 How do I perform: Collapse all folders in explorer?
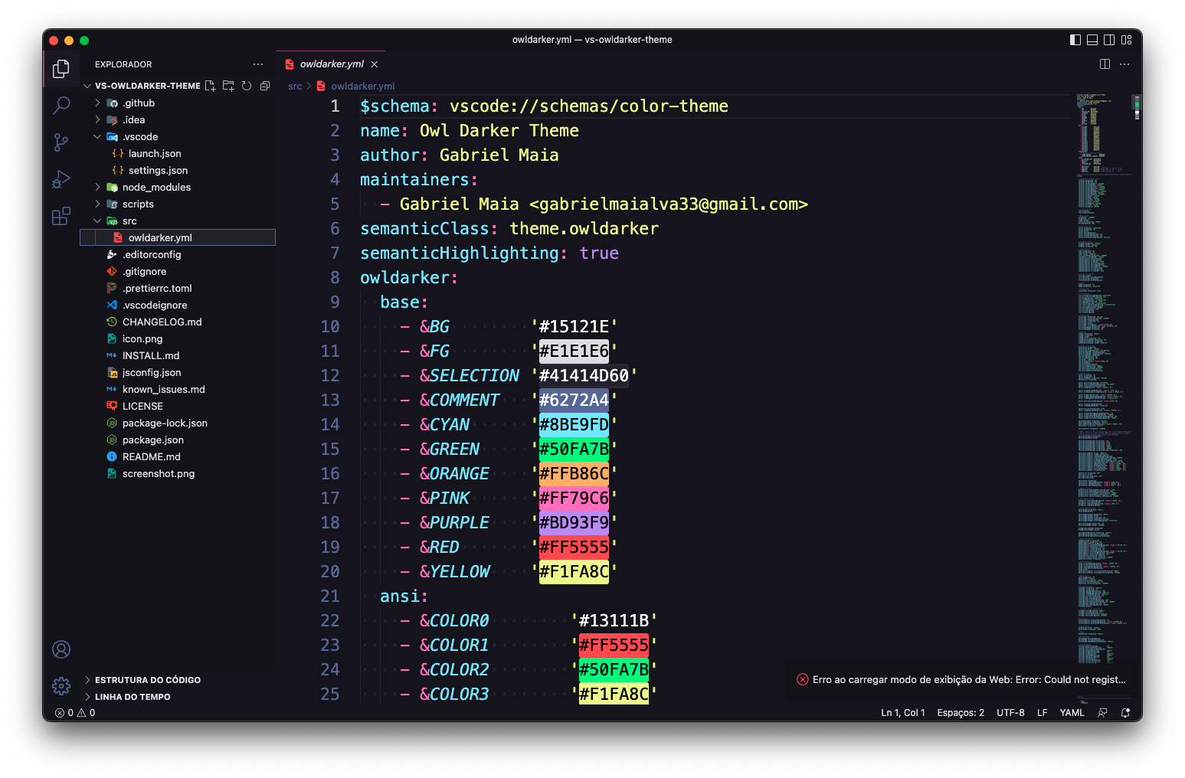265,86
